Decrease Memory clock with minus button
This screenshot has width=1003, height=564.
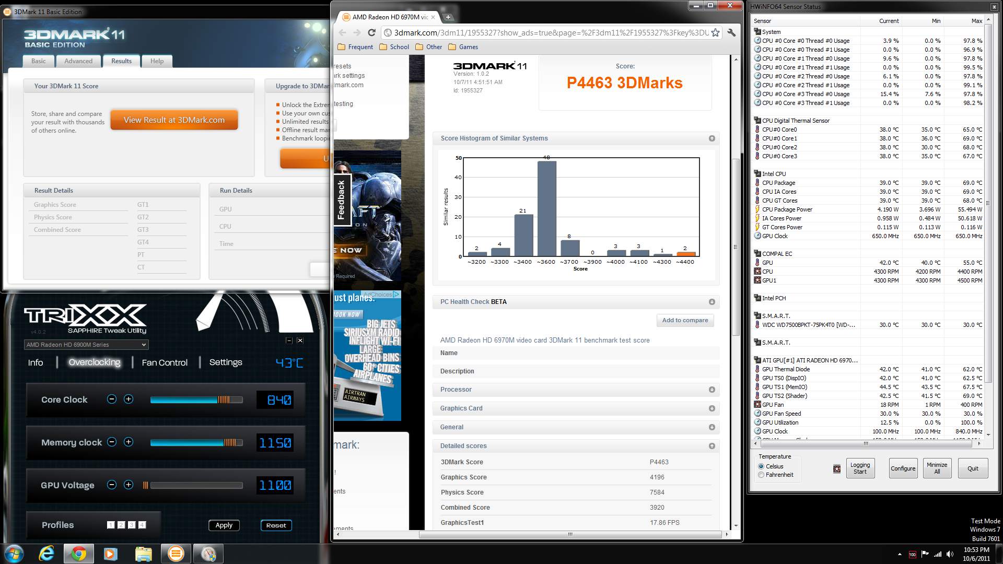click(x=111, y=442)
